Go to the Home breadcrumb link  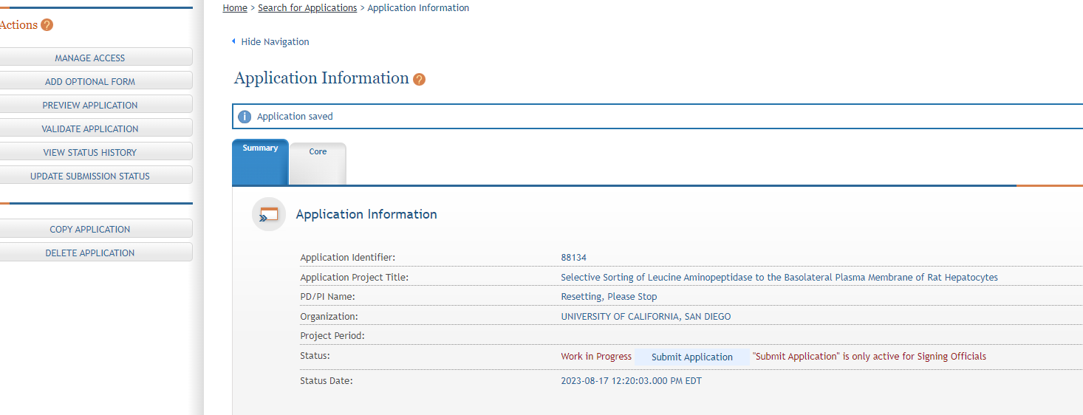pos(235,8)
